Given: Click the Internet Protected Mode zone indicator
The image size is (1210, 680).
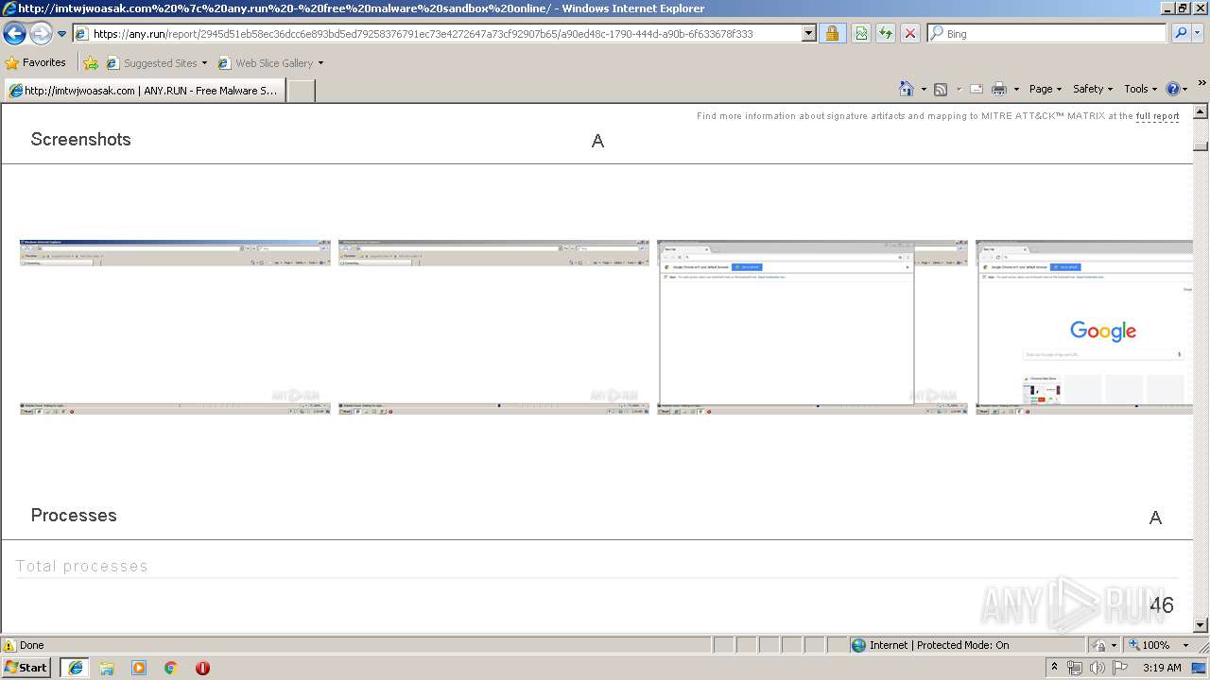Looking at the screenshot, I should pyautogui.click(x=930, y=645).
